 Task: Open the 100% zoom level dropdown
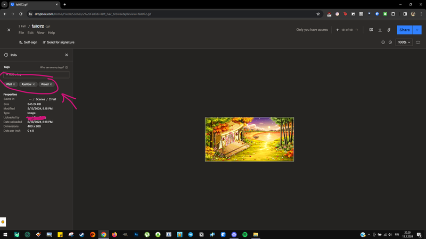tap(404, 42)
